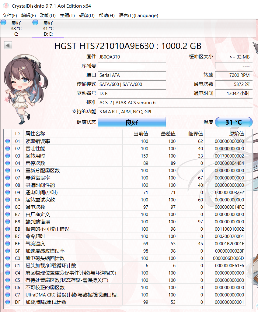Click the 当前值 column header

pos(136,133)
